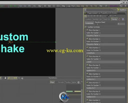Screen dimensions: 128x103
Task: Add 3D Spotlight tool (3SL)
Action: pos(34,6)
